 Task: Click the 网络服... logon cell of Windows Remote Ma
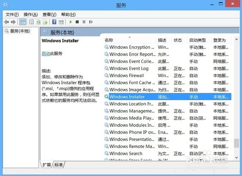click(221, 147)
